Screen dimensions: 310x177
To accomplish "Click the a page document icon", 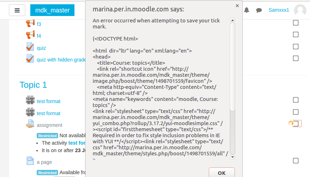I will (30, 161).
